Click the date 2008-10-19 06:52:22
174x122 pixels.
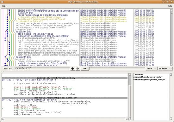144,23
